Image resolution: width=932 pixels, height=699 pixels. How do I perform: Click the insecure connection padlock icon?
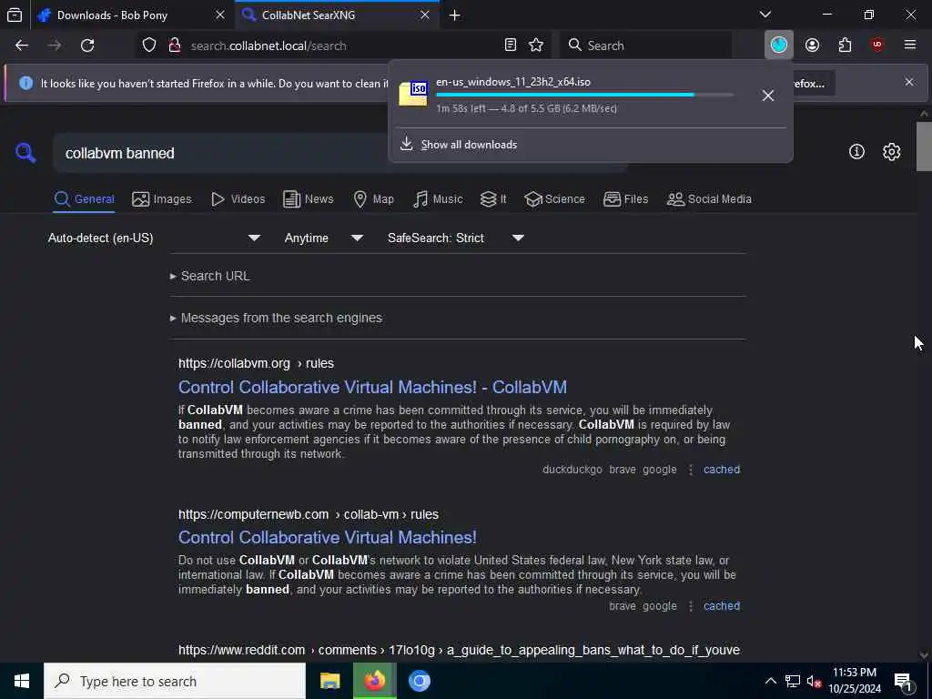[174, 46]
